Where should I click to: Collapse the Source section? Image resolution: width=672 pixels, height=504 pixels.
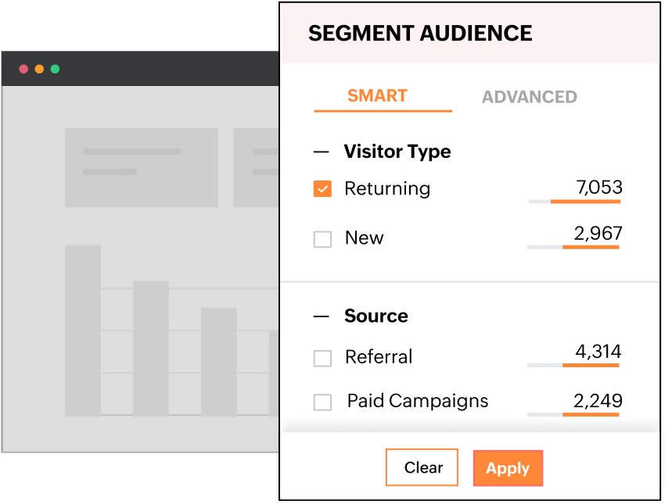click(321, 316)
